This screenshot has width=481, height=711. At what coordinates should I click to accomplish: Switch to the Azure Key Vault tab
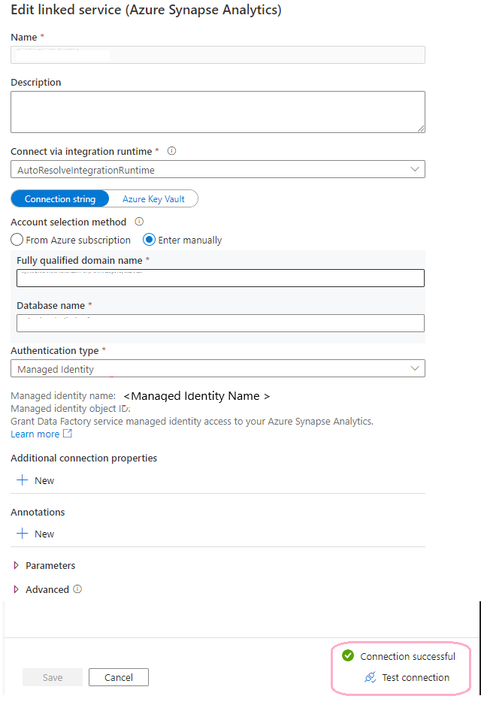tap(153, 199)
